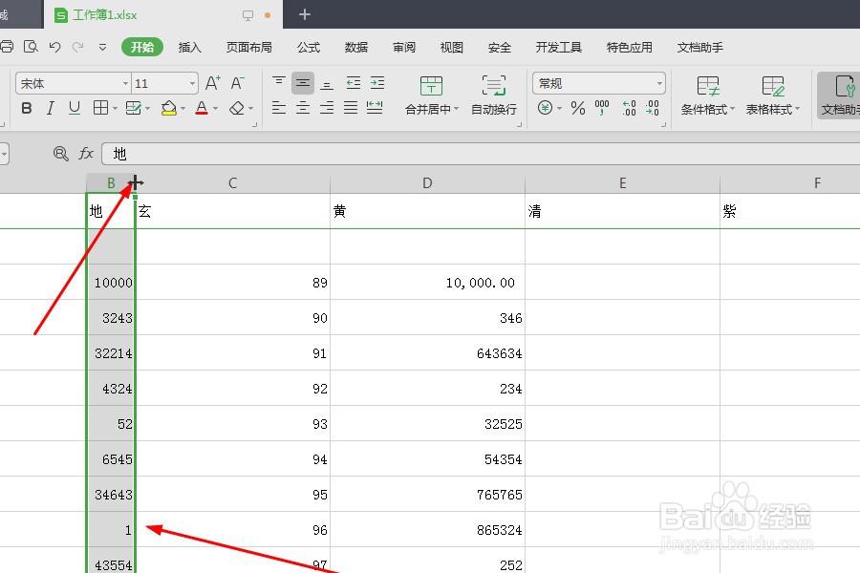Screen dimensions: 860x573
Task: Click center horizontally icon
Action: tap(303, 108)
